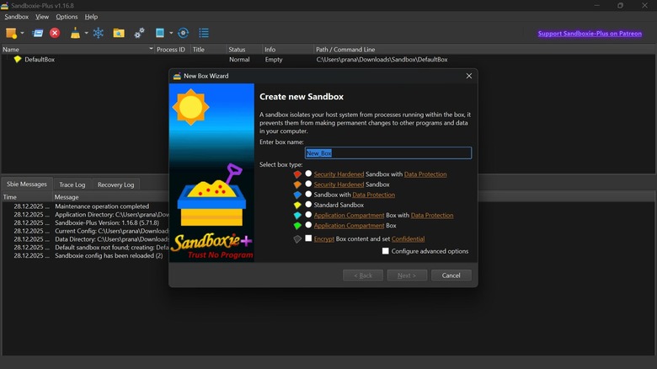Click the Run Sandboxed toolbar icon
This screenshot has width=657, height=369.
click(38, 33)
